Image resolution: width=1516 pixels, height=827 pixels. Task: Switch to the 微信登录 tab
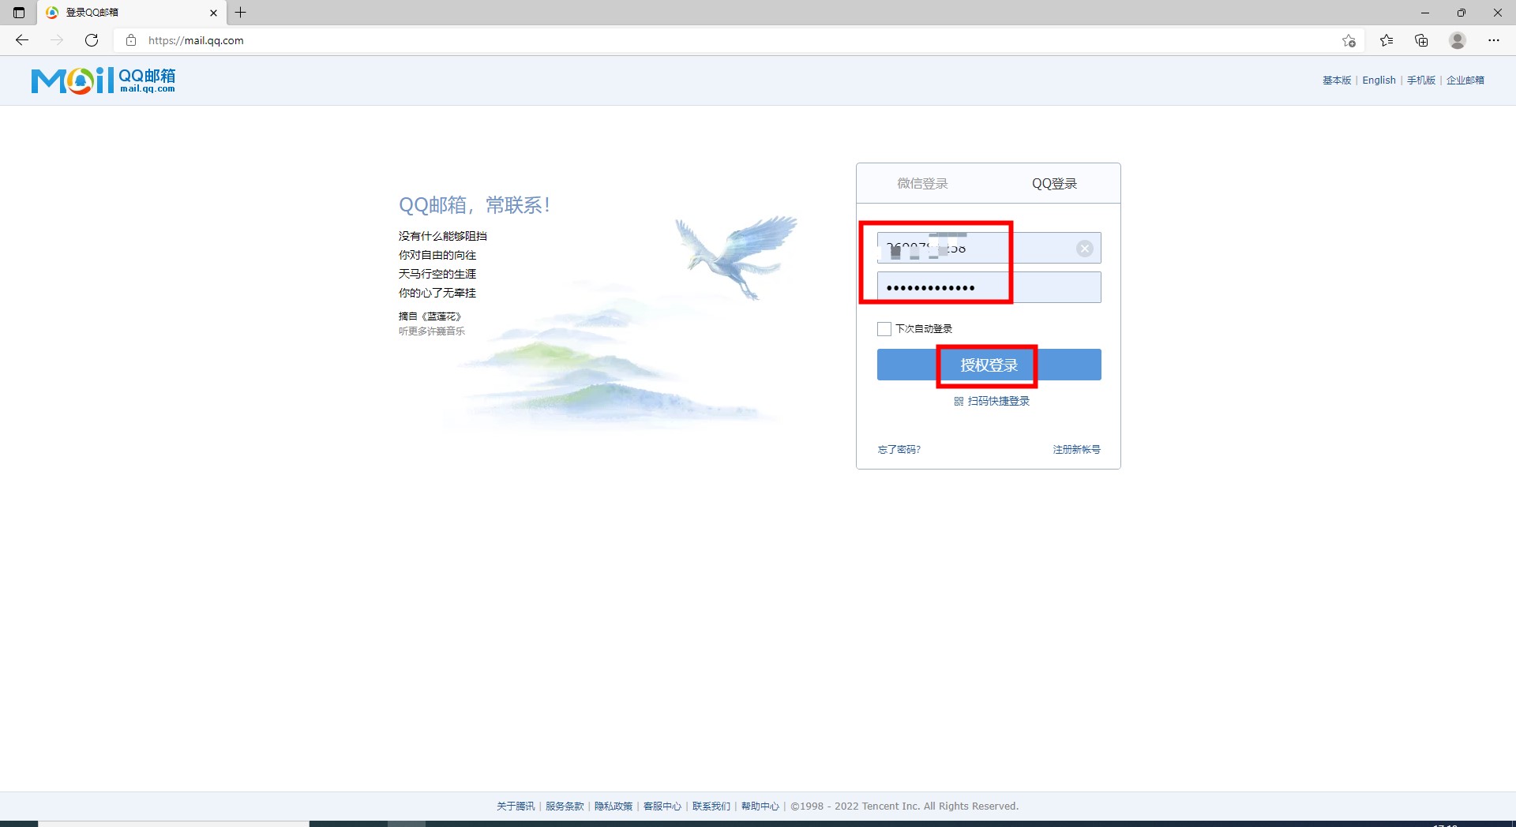pyautogui.click(x=922, y=184)
